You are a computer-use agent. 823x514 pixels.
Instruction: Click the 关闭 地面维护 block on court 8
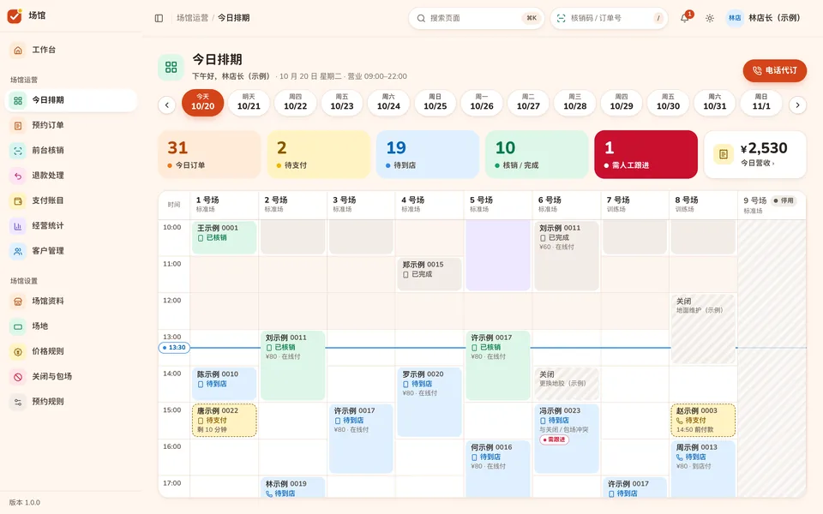703,329
